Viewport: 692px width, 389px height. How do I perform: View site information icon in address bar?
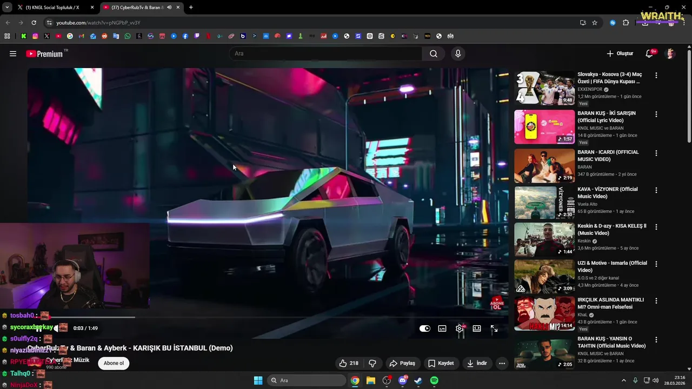[x=49, y=23]
